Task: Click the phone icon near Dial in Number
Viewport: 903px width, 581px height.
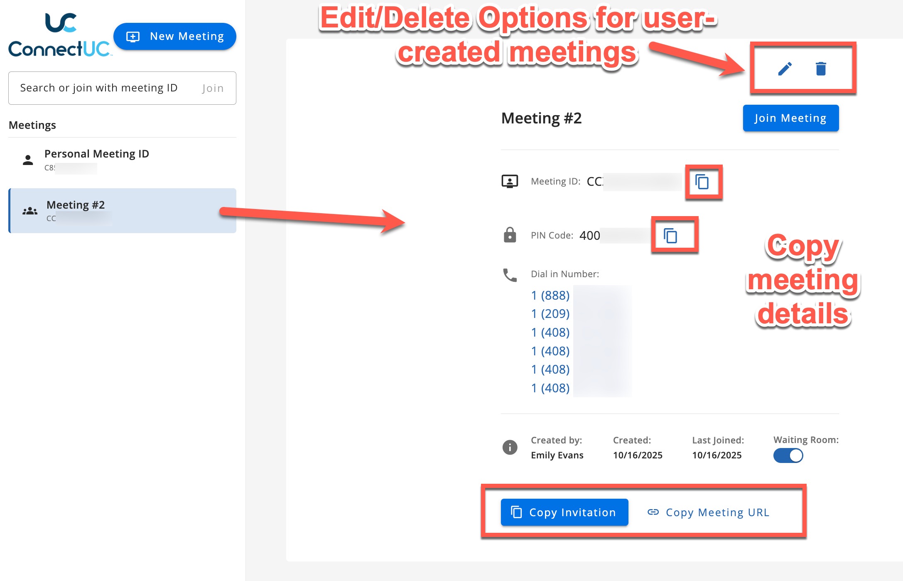Action: (x=510, y=275)
